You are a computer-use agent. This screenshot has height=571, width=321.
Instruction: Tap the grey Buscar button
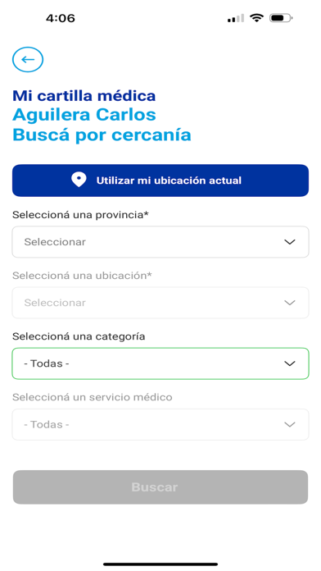click(x=160, y=486)
